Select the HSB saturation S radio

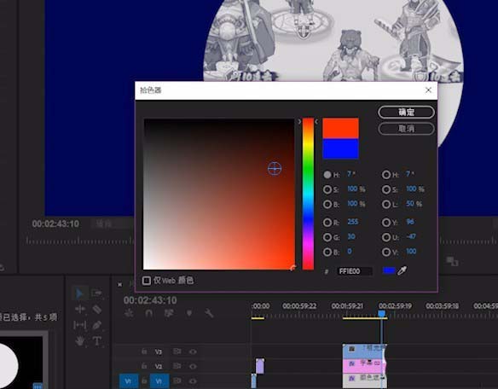327,189
